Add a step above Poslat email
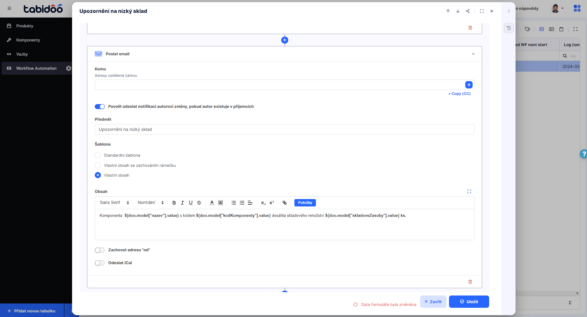This screenshot has width=587, height=317. click(285, 40)
